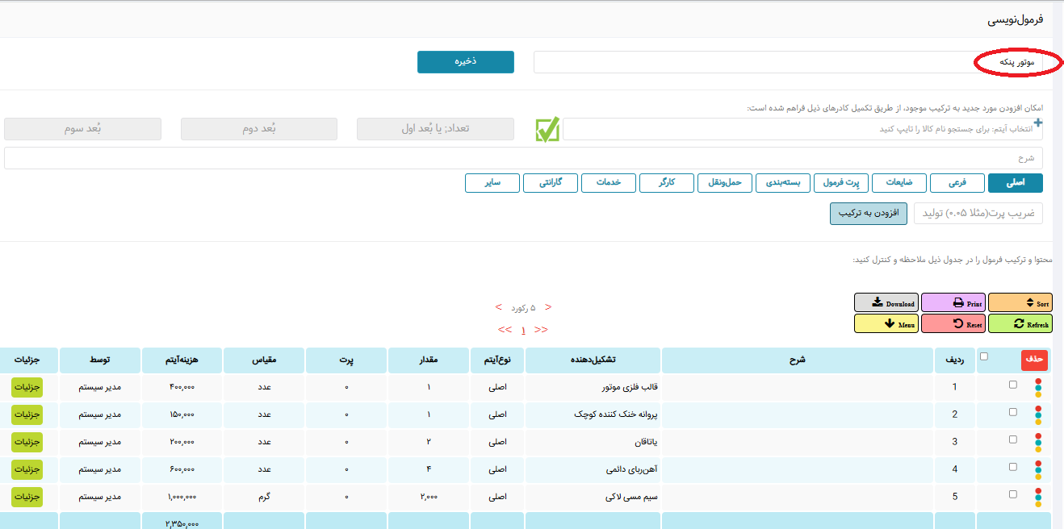Select the حمل‌ونقل type tab
Image resolution: width=1064 pixels, height=529 pixels.
tap(725, 183)
